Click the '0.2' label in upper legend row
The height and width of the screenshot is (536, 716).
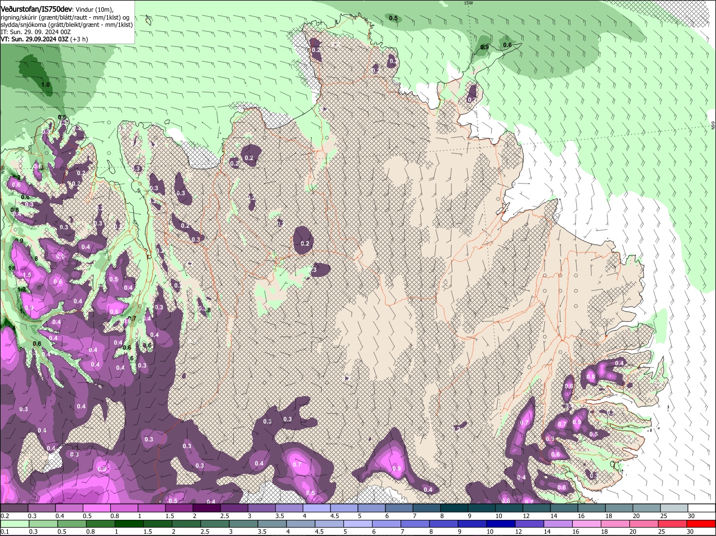point(4,516)
